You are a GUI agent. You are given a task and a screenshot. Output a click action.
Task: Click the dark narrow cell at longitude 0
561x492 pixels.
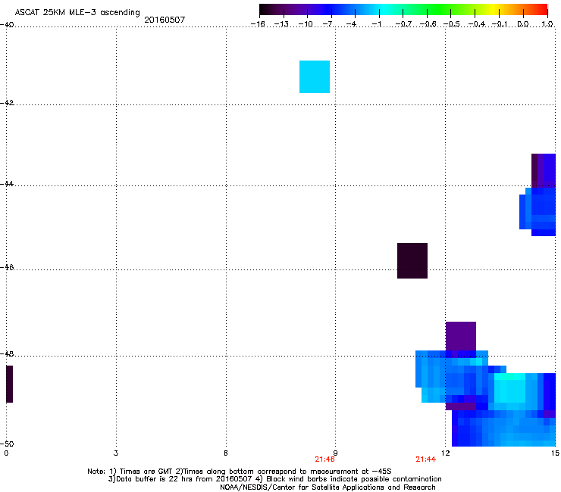tap(10, 384)
